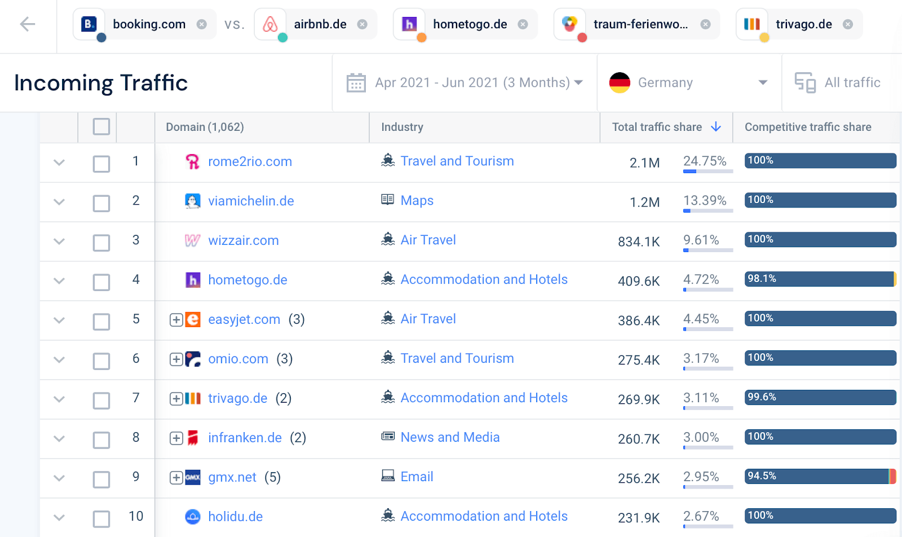The width and height of the screenshot is (902, 537).
Task: Open the date range dropdown
Action: 579,82
